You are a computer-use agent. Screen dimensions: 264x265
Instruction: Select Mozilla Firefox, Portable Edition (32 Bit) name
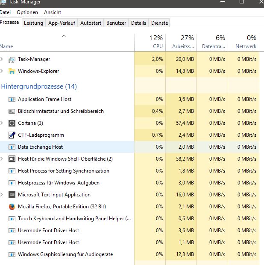point(62,207)
